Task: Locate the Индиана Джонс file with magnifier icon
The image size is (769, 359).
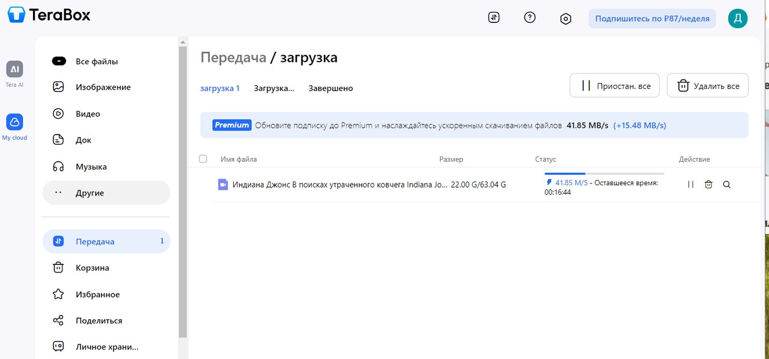Action: (727, 185)
